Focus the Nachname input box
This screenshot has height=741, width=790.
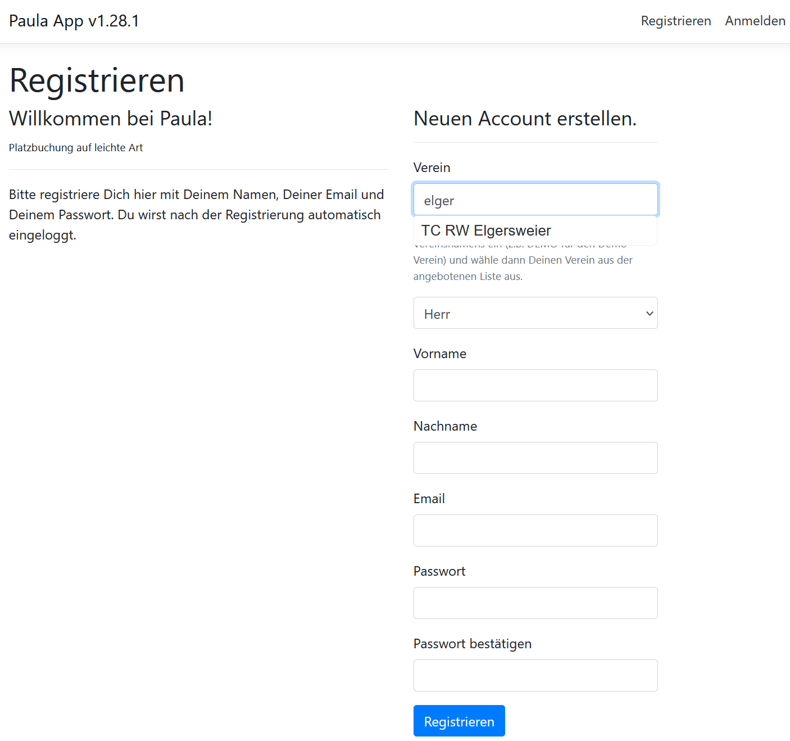pos(535,458)
